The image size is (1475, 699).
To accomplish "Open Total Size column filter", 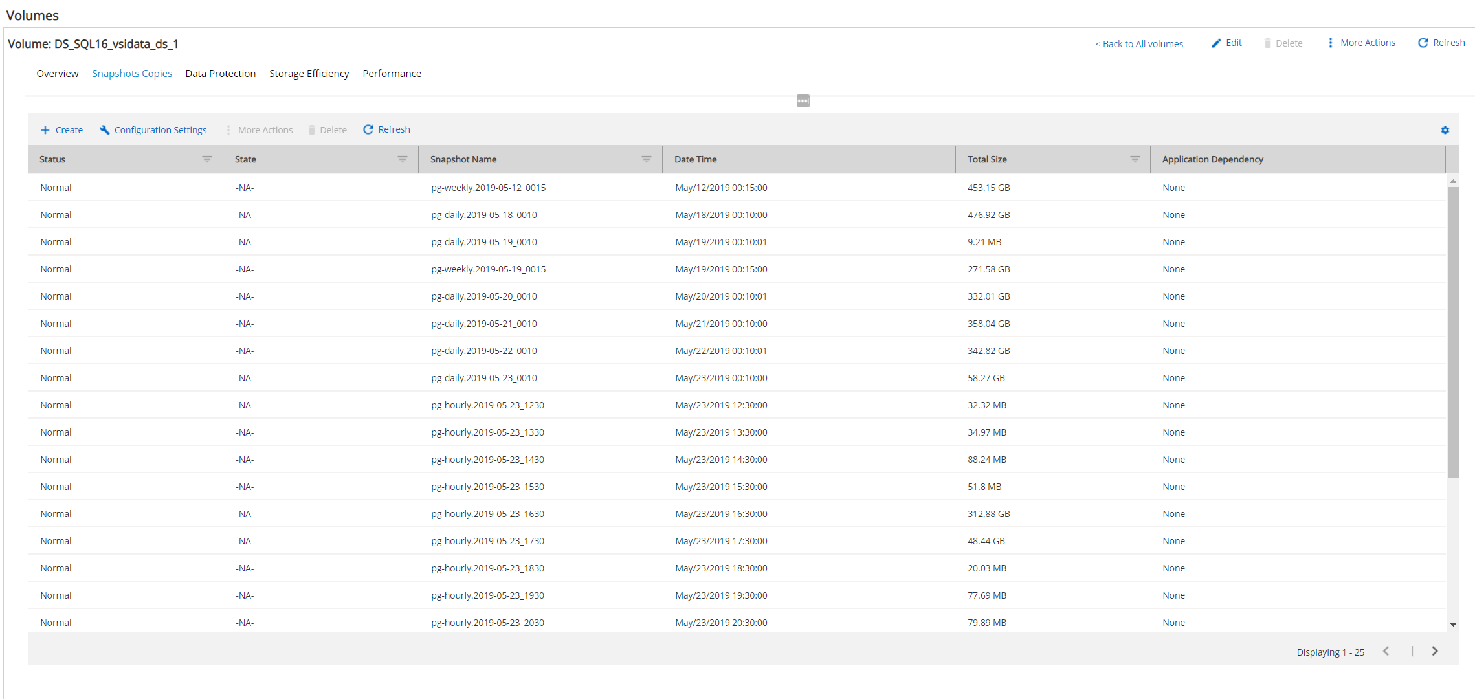I will click(1135, 159).
